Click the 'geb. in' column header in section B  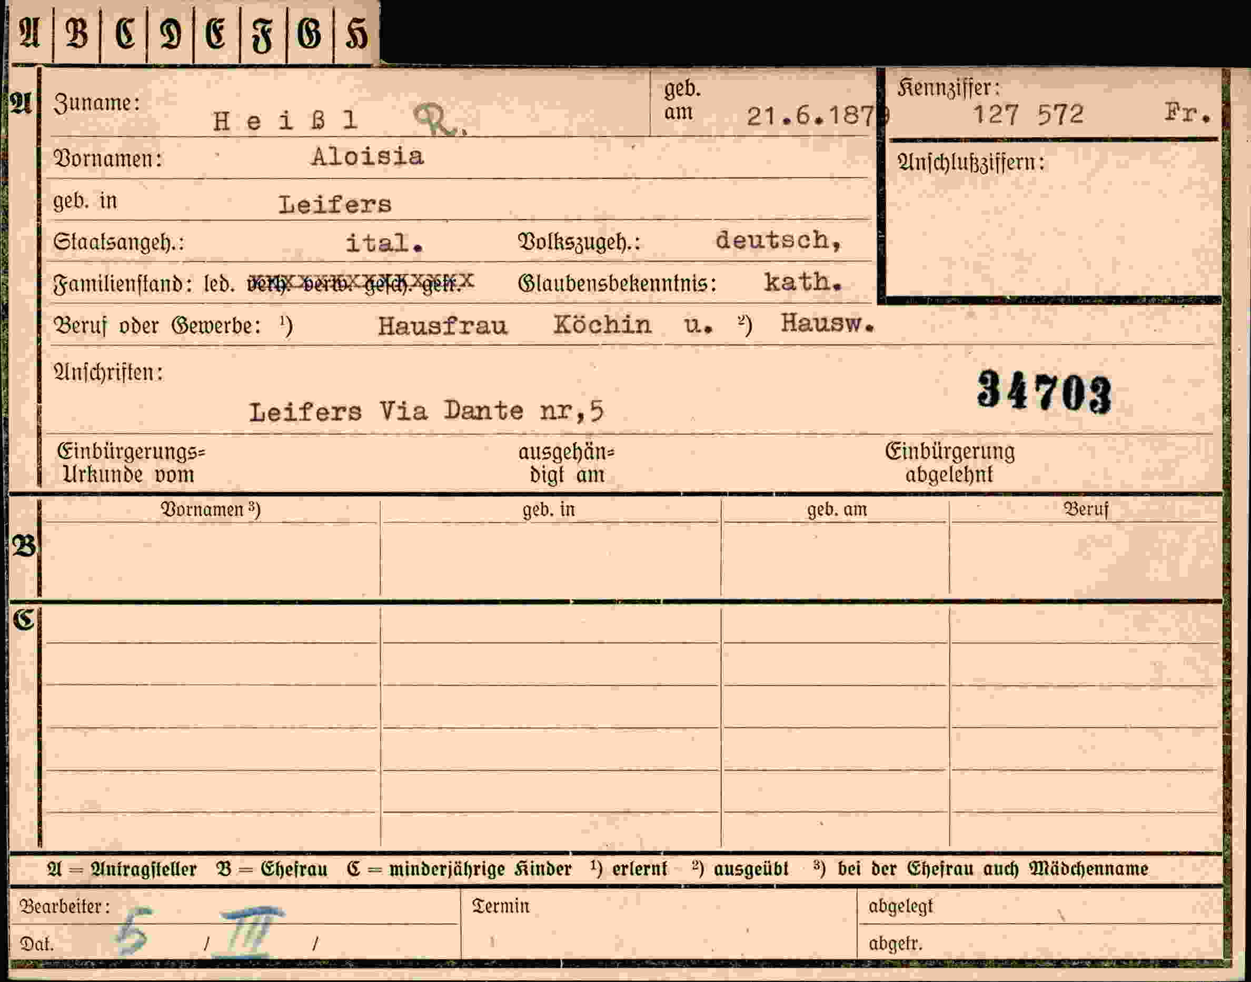(549, 509)
